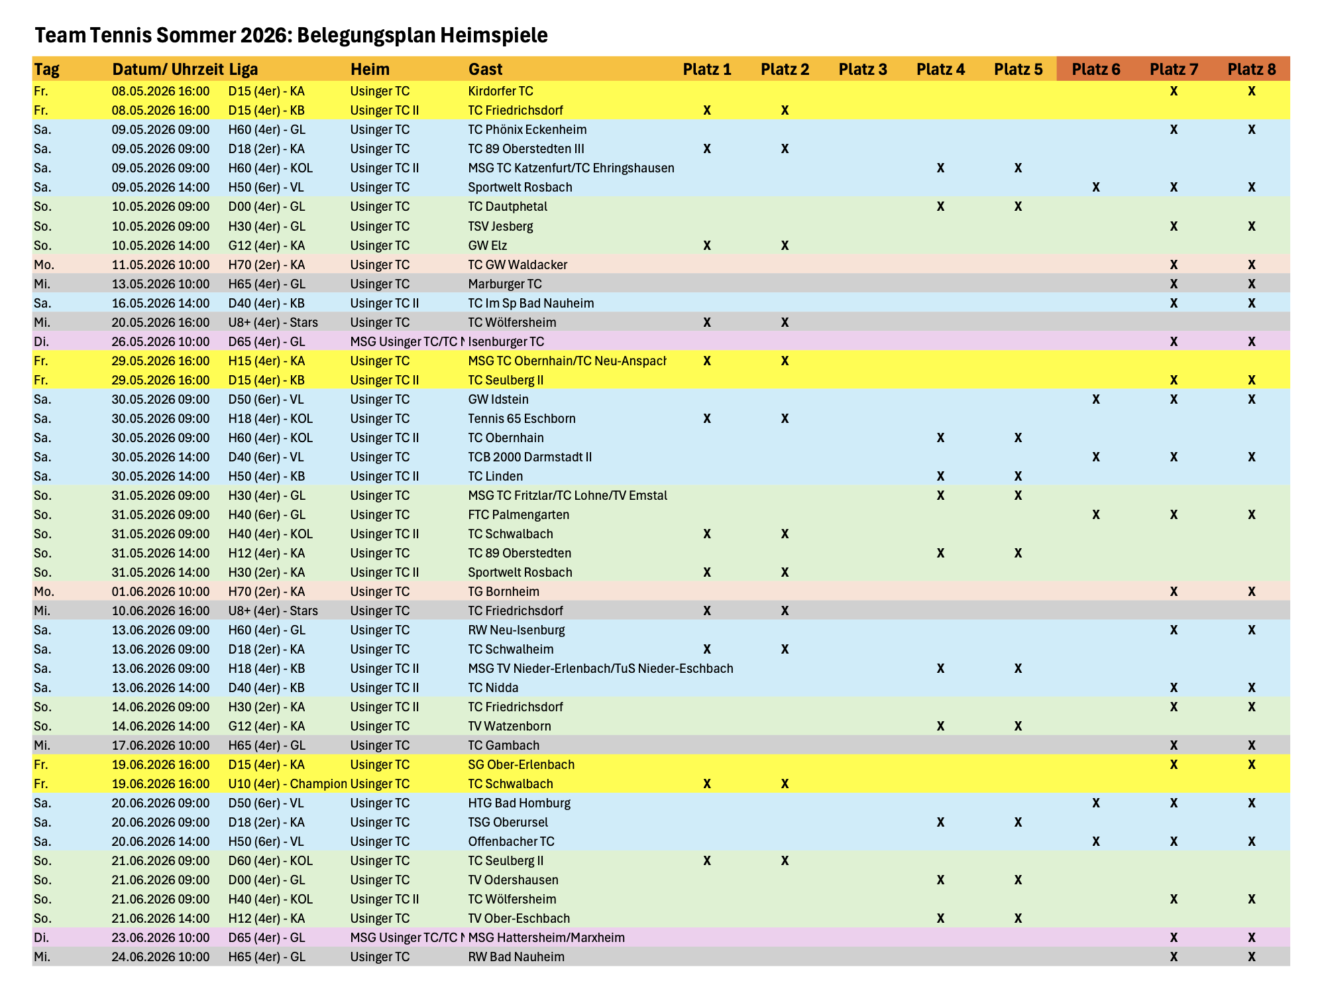Select guest cell 'TV Odershausen'

click(x=514, y=880)
